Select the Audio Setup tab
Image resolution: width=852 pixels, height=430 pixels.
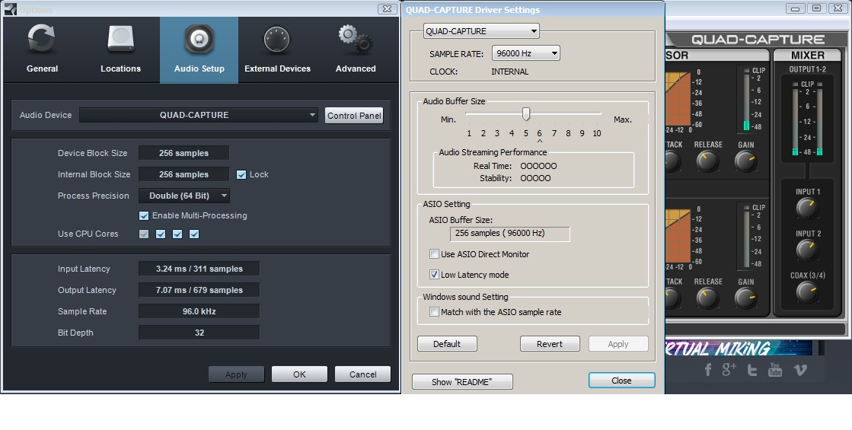tap(199, 50)
